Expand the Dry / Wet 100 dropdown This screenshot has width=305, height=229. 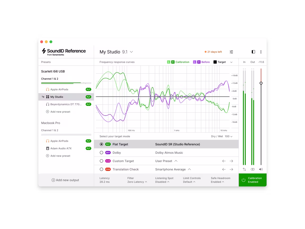coord(232,136)
